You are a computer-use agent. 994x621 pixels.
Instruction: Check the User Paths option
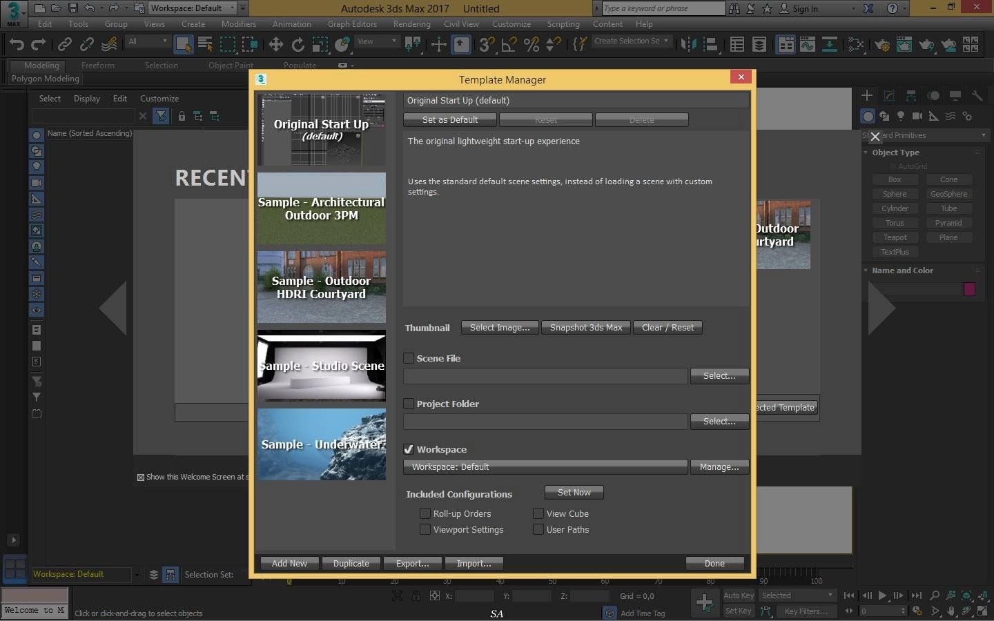[x=538, y=529]
